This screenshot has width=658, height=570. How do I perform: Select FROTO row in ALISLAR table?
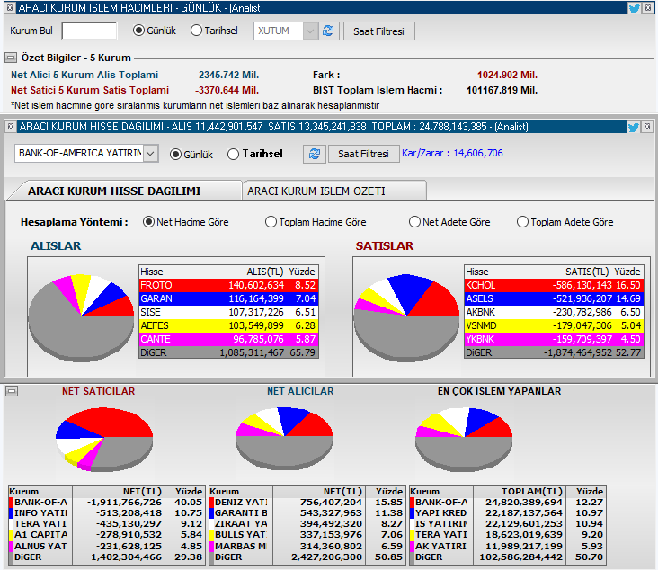coord(228,285)
